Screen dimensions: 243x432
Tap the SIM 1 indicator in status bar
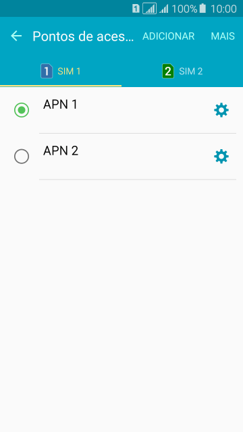coord(136,9)
